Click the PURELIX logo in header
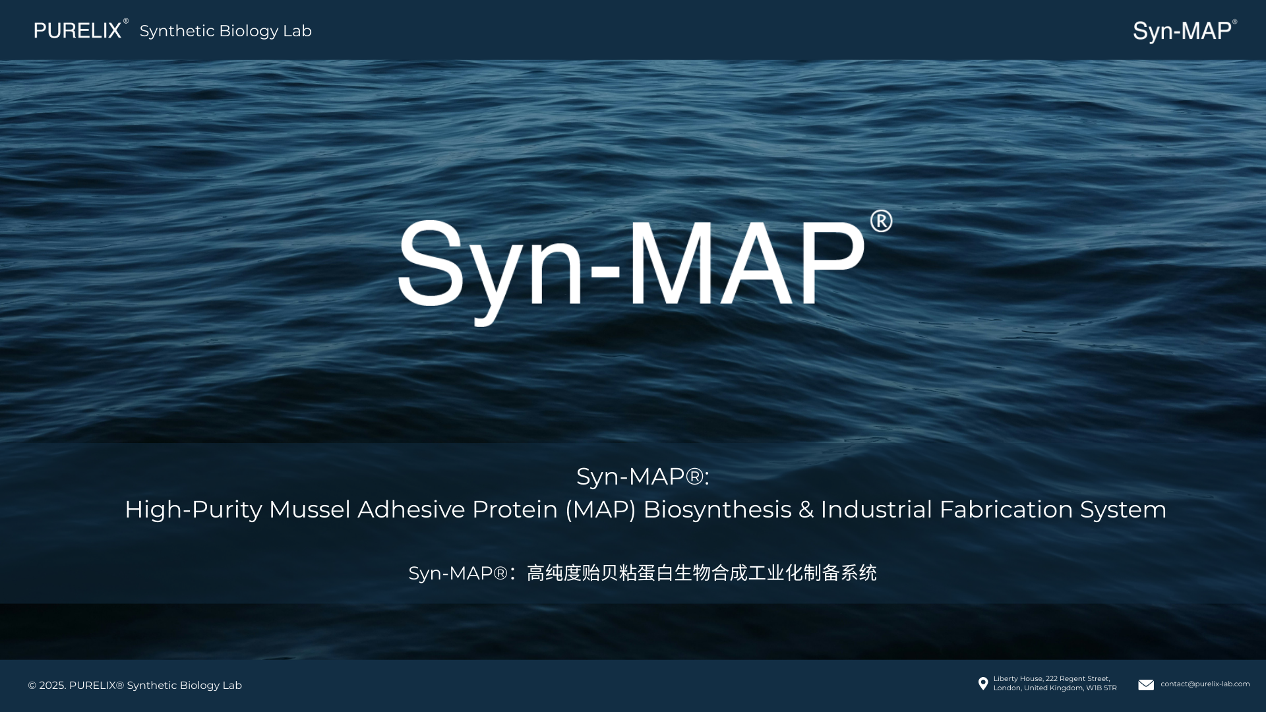This screenshot has width=1266, height=712. pos(78,31)
